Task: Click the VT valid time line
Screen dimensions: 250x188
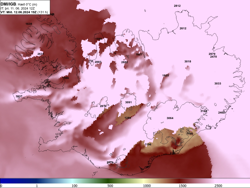Action: (24, 12)
